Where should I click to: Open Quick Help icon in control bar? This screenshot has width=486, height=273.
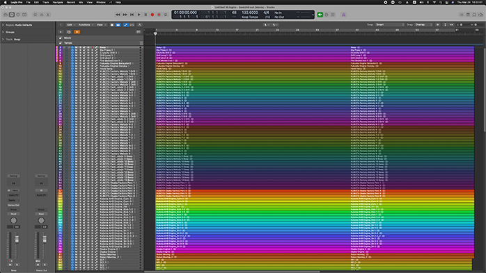pos(18,15)
